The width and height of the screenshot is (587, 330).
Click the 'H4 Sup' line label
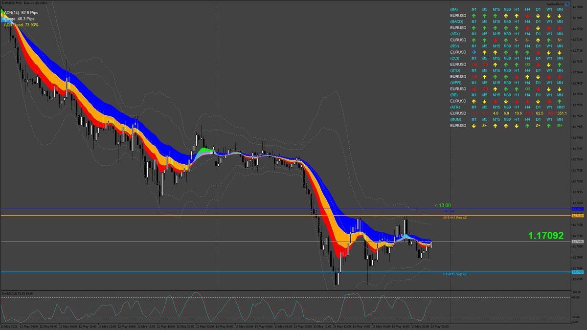tap(449, 211)
